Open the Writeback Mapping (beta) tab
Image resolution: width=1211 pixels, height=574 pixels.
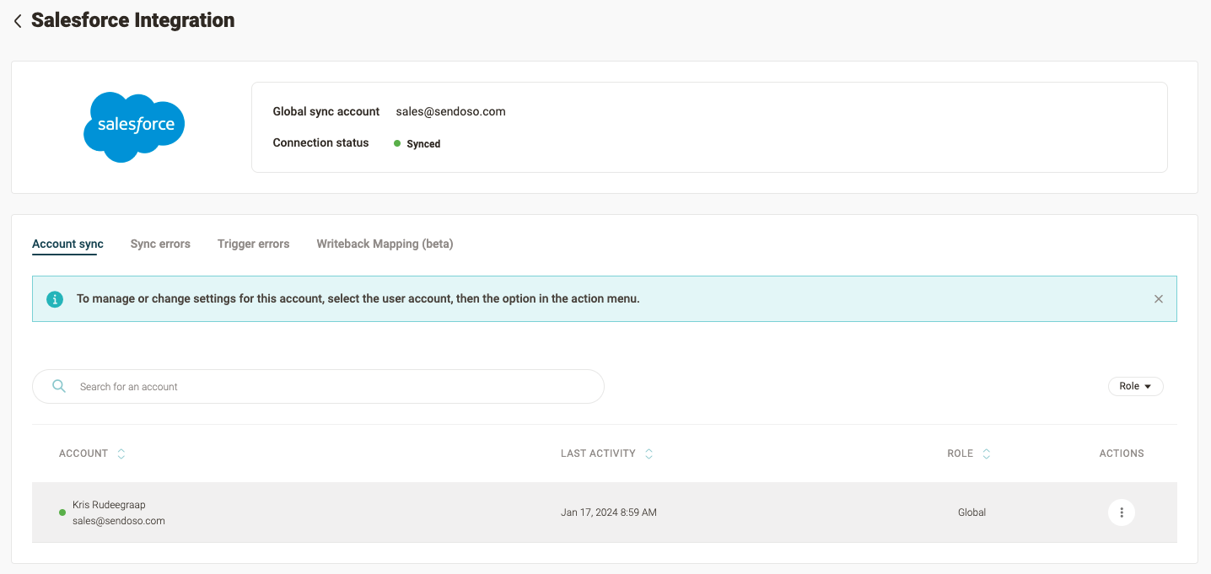pos(385,244)
